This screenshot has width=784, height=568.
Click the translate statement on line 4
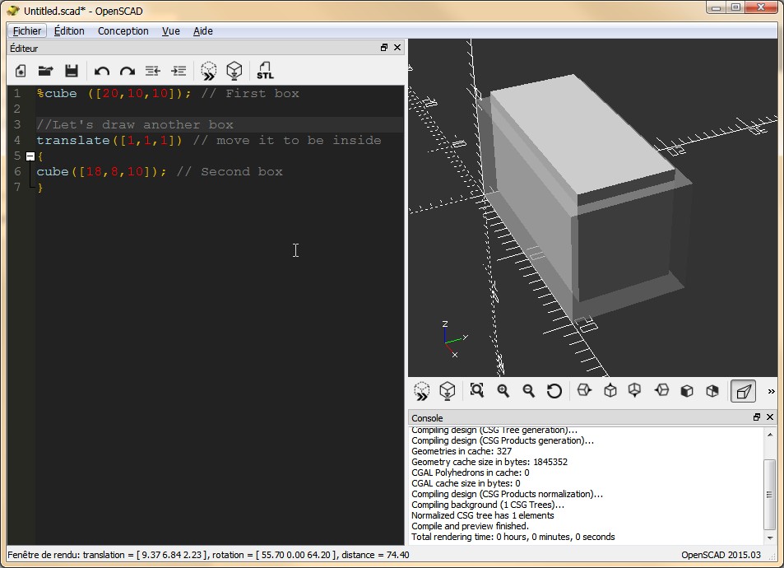[109, 141]
